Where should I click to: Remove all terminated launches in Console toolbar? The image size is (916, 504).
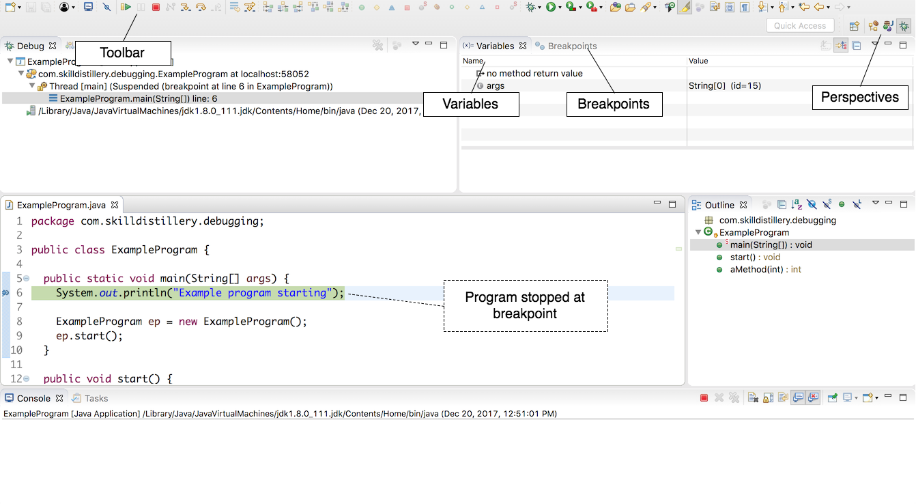click(x=734, y=397)
